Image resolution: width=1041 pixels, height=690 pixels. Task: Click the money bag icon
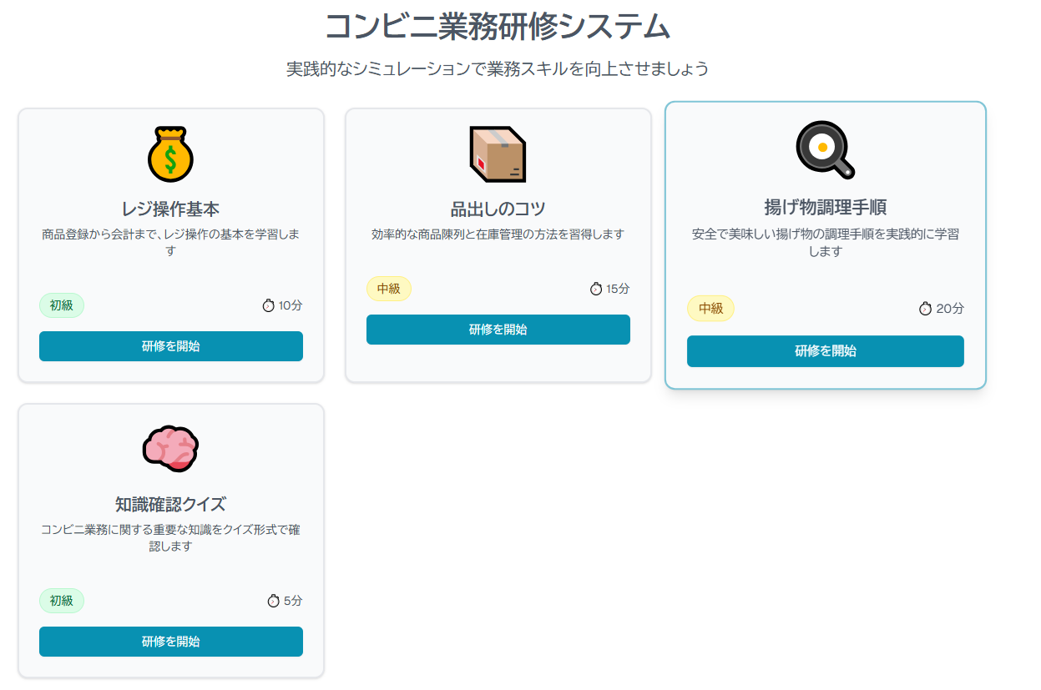[170, 154]
